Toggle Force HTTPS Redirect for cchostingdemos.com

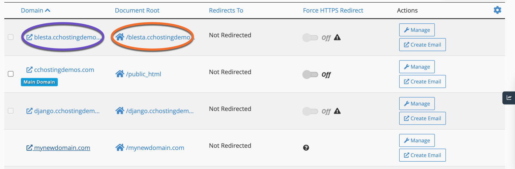(310, 74)
